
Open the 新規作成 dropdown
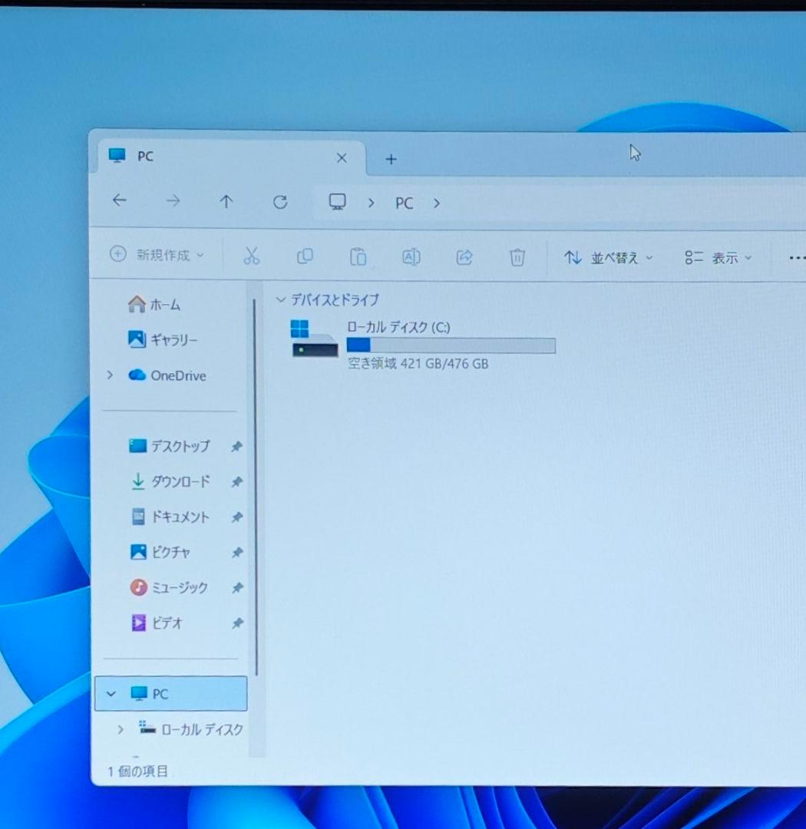pos(157,255)
